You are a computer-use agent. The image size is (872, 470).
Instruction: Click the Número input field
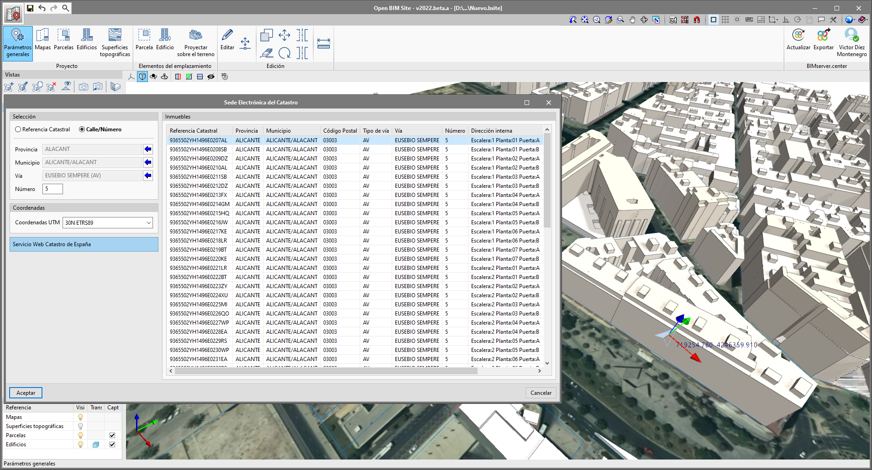coord(53,189)
